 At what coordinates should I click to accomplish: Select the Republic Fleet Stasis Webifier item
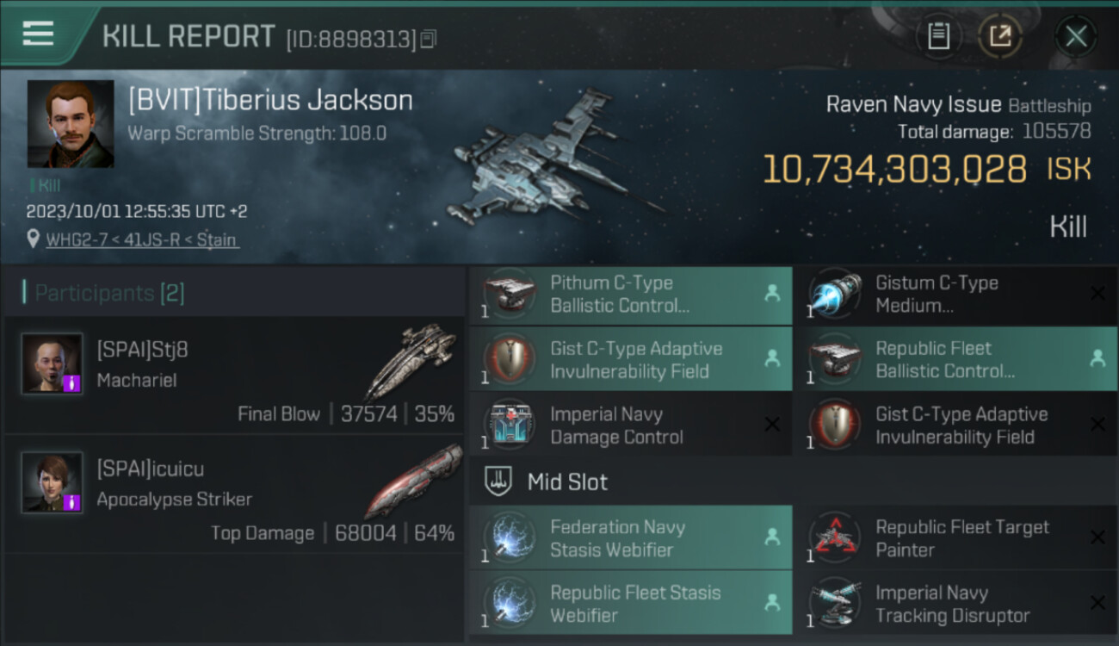[x=631, y=604]
